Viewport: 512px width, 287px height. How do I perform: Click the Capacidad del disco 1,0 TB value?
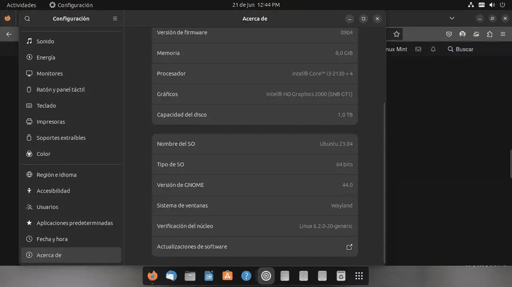point(345,115)
